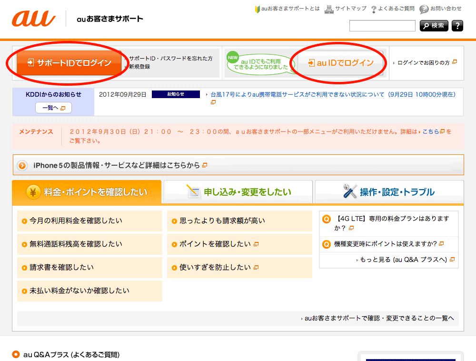The image size is (476, 361).
Task: Open 思ったよりも請求額が高い
Action: pos(239,221)
